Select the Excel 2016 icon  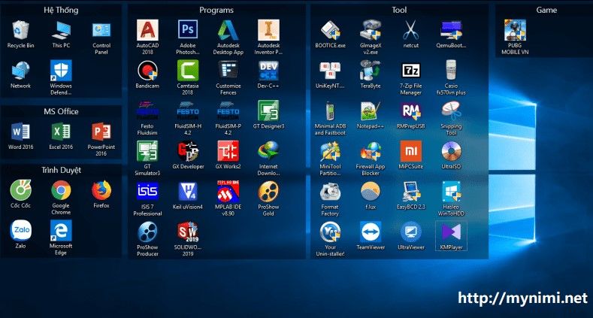click(62, 132)
